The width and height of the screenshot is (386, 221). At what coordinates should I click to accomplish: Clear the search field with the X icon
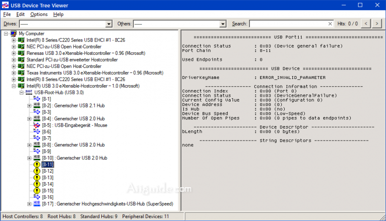[330, 24]
